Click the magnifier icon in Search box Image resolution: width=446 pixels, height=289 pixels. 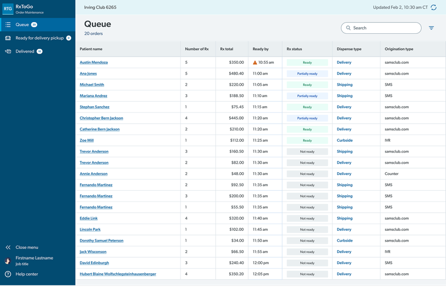tap(348, 28)
